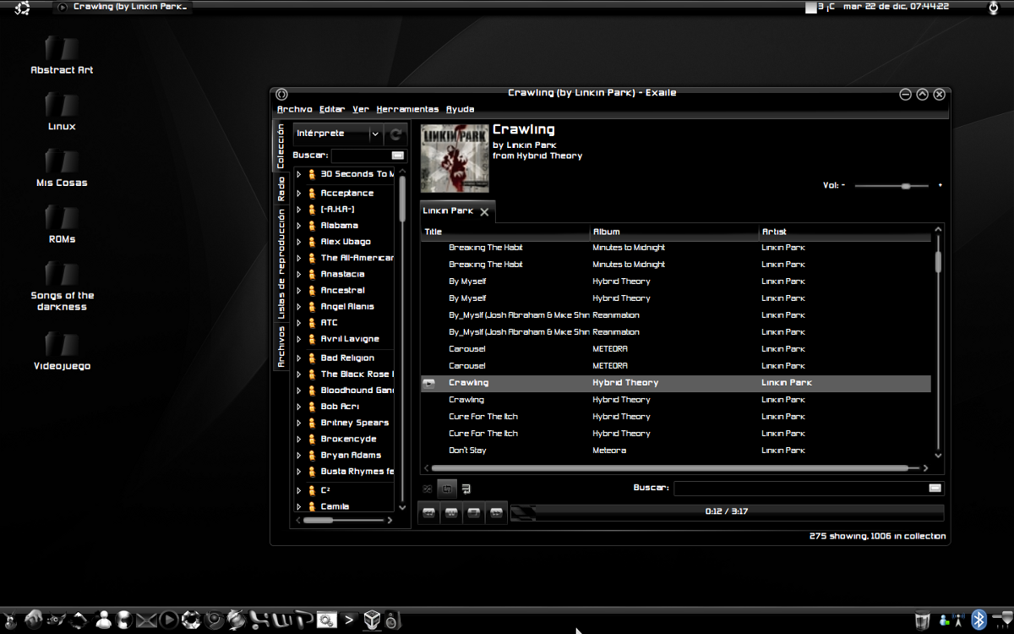Click the Hybrid Theory album cover thumbnail

(455, 158)
